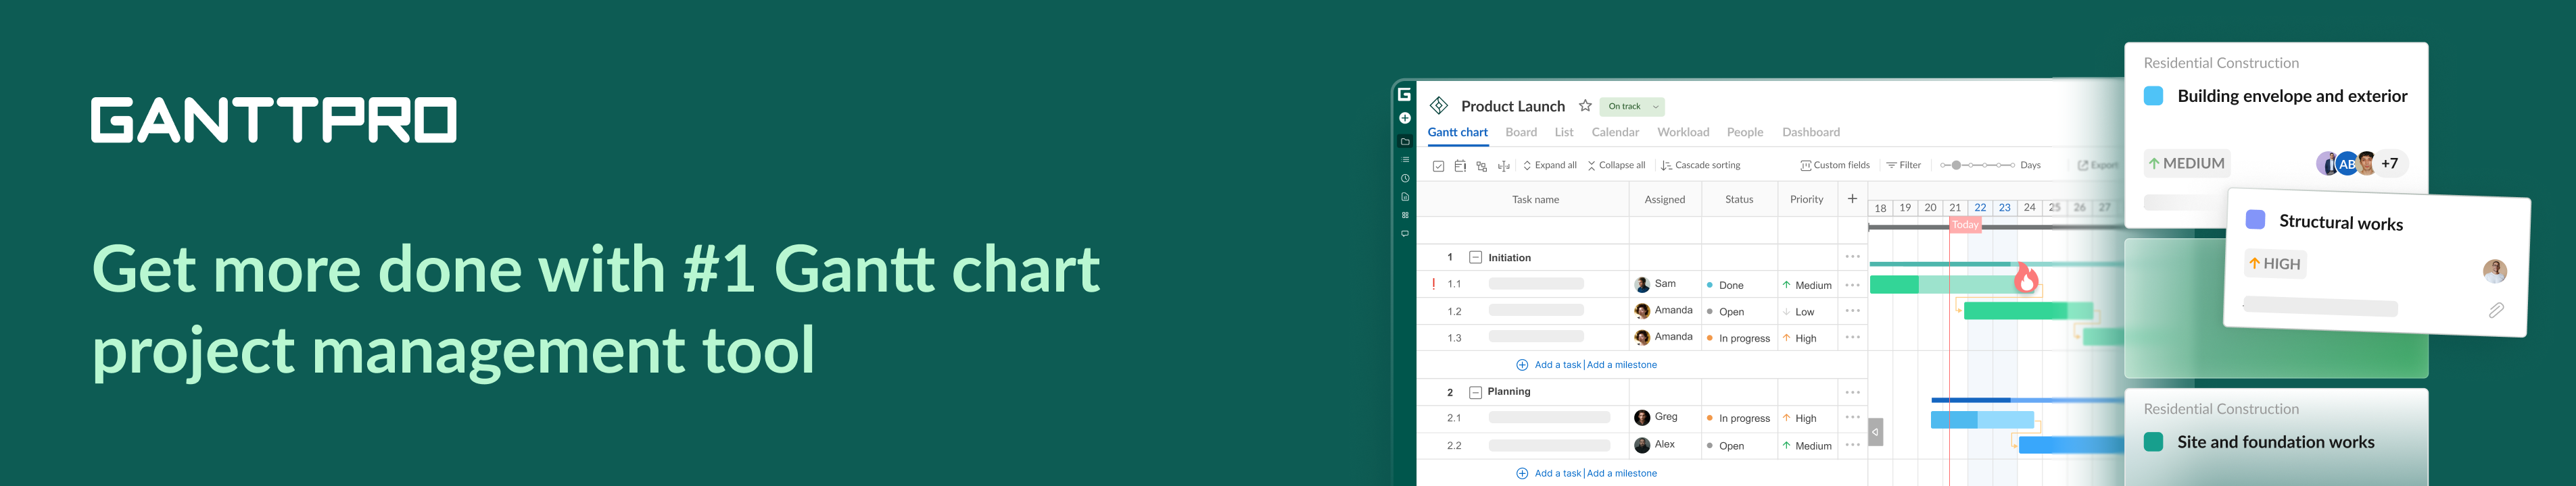Viewport: 2576px width, 486px height.
Task: Click the attachment paperclip on Structural works card
Action: [x=2496, y=310]
